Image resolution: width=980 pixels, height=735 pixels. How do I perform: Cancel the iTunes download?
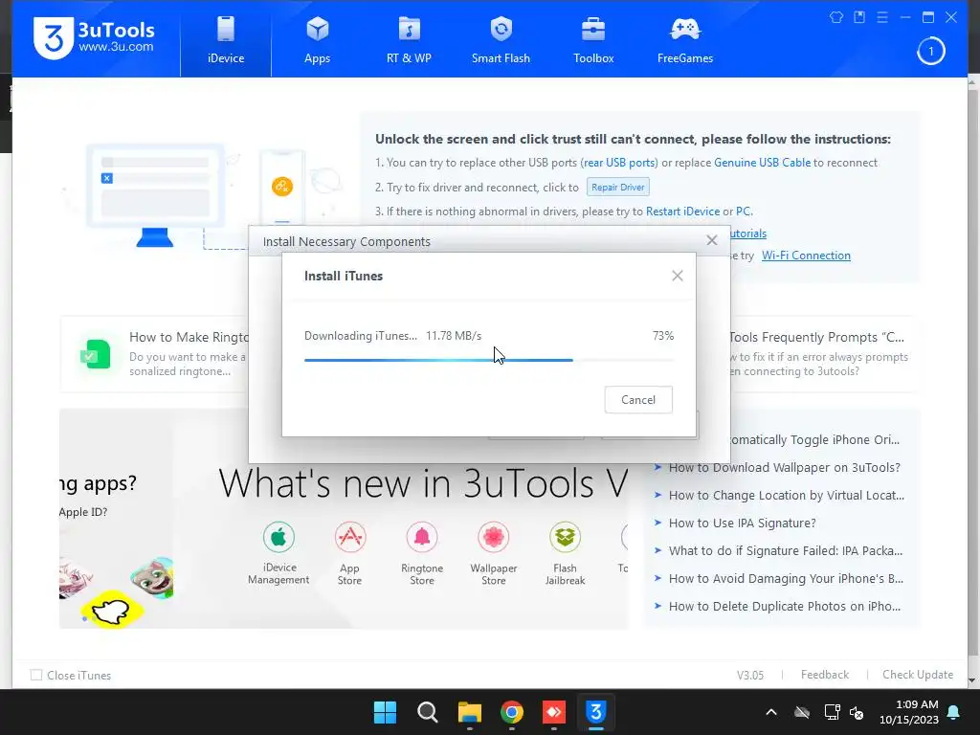point(638,400)
